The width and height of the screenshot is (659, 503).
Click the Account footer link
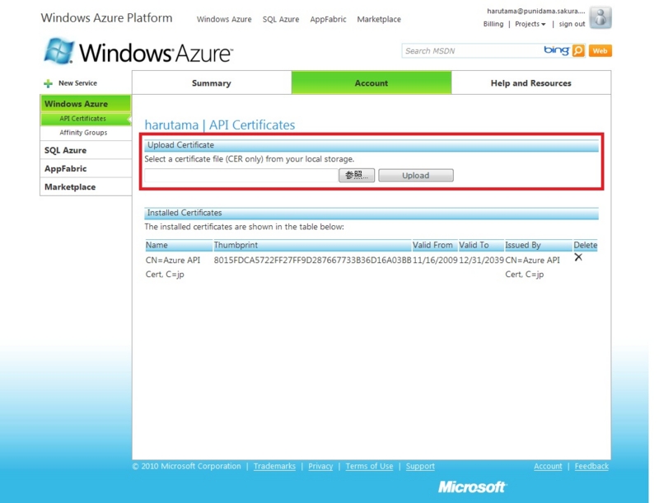click(548, 466)
